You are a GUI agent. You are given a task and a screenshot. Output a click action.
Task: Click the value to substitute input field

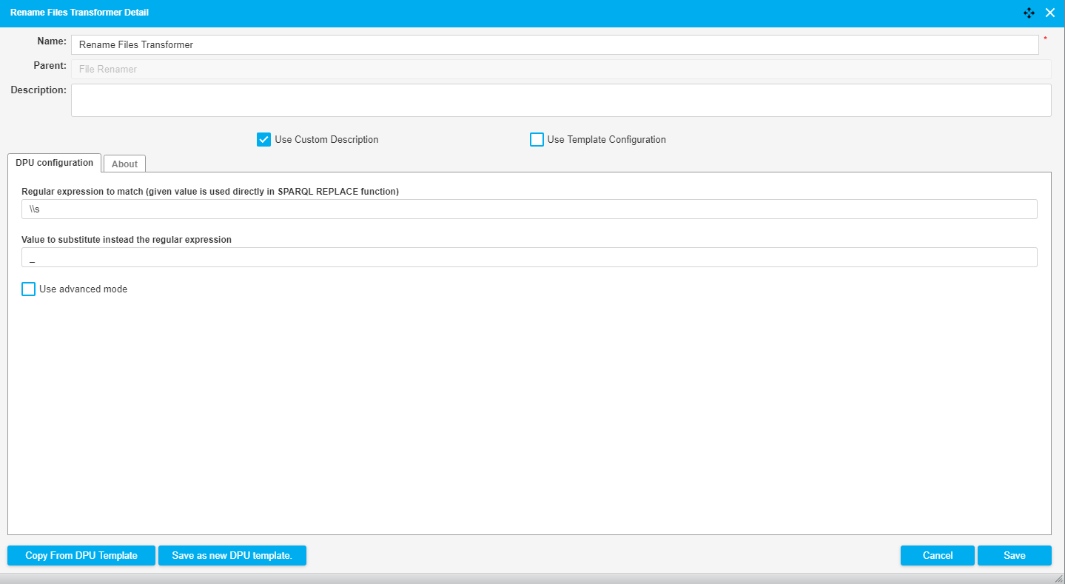click(x=529, y=257)
